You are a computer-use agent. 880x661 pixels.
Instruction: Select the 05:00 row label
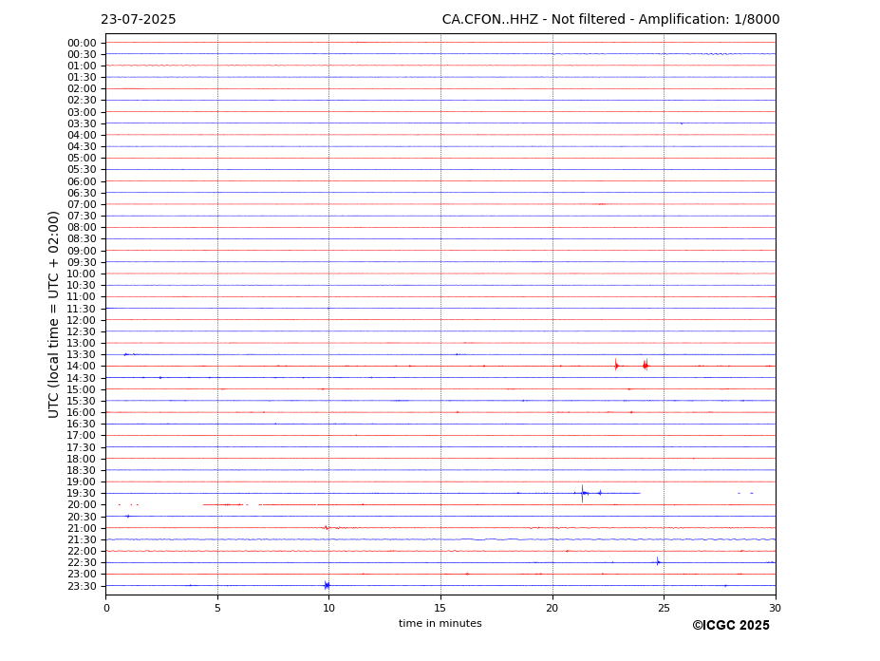click(82, 159)
